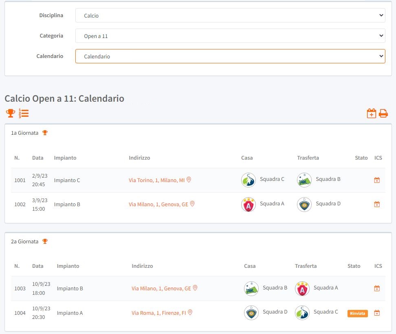Viewport: 396px width, 334px height.
Task: Download ICS for match 1002
Action: click(x=377, y=204)
